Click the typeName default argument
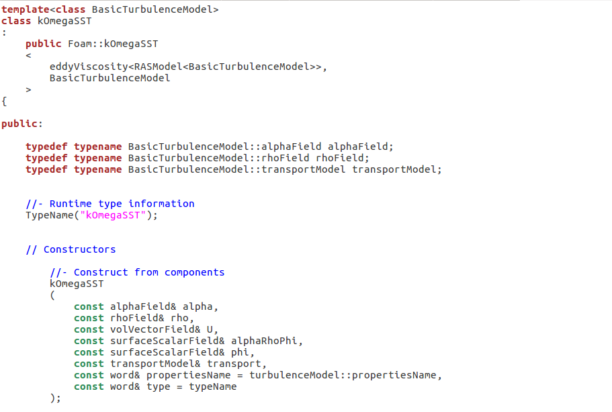 pos(212,386)
